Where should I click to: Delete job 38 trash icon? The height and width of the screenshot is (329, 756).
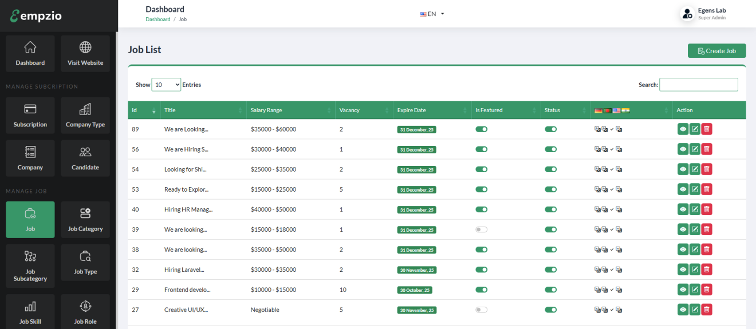[x=707, y=249]
